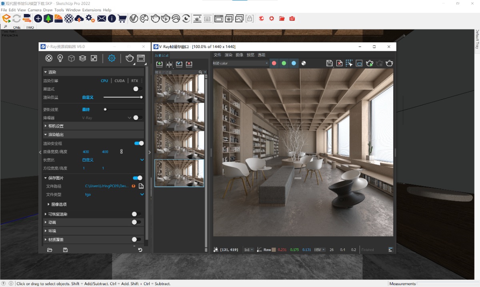Toggle the resumable rendering (可恢复渲染) switch

(x=136, y=214)
